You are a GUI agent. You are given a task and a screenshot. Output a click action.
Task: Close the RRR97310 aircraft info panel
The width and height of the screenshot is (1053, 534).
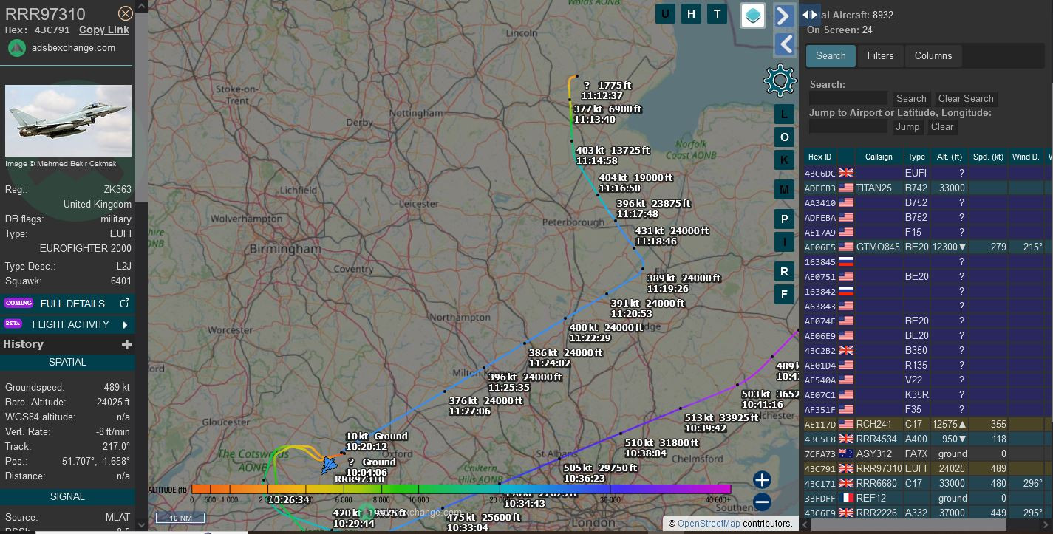click(x=126, y=13)
